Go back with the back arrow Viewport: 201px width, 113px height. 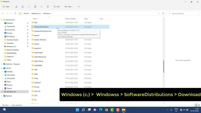3,13
